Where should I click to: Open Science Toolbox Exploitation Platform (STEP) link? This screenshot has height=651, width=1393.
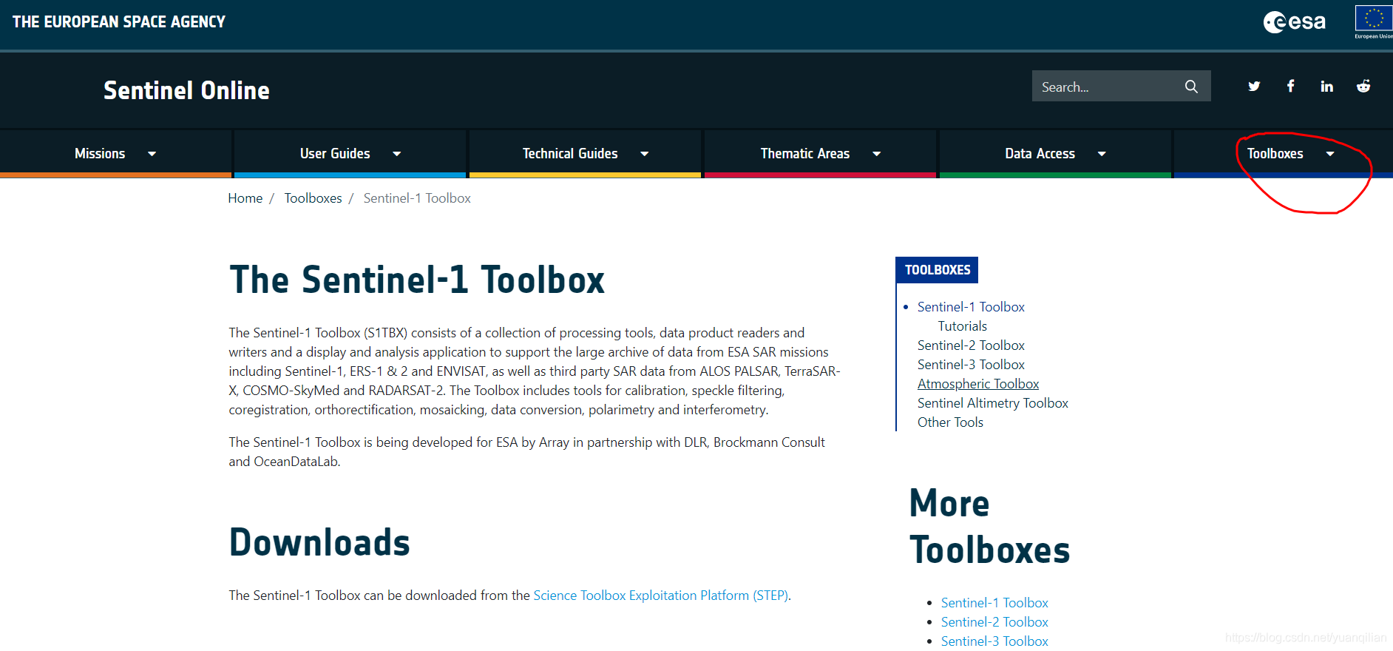pos(661,596)
